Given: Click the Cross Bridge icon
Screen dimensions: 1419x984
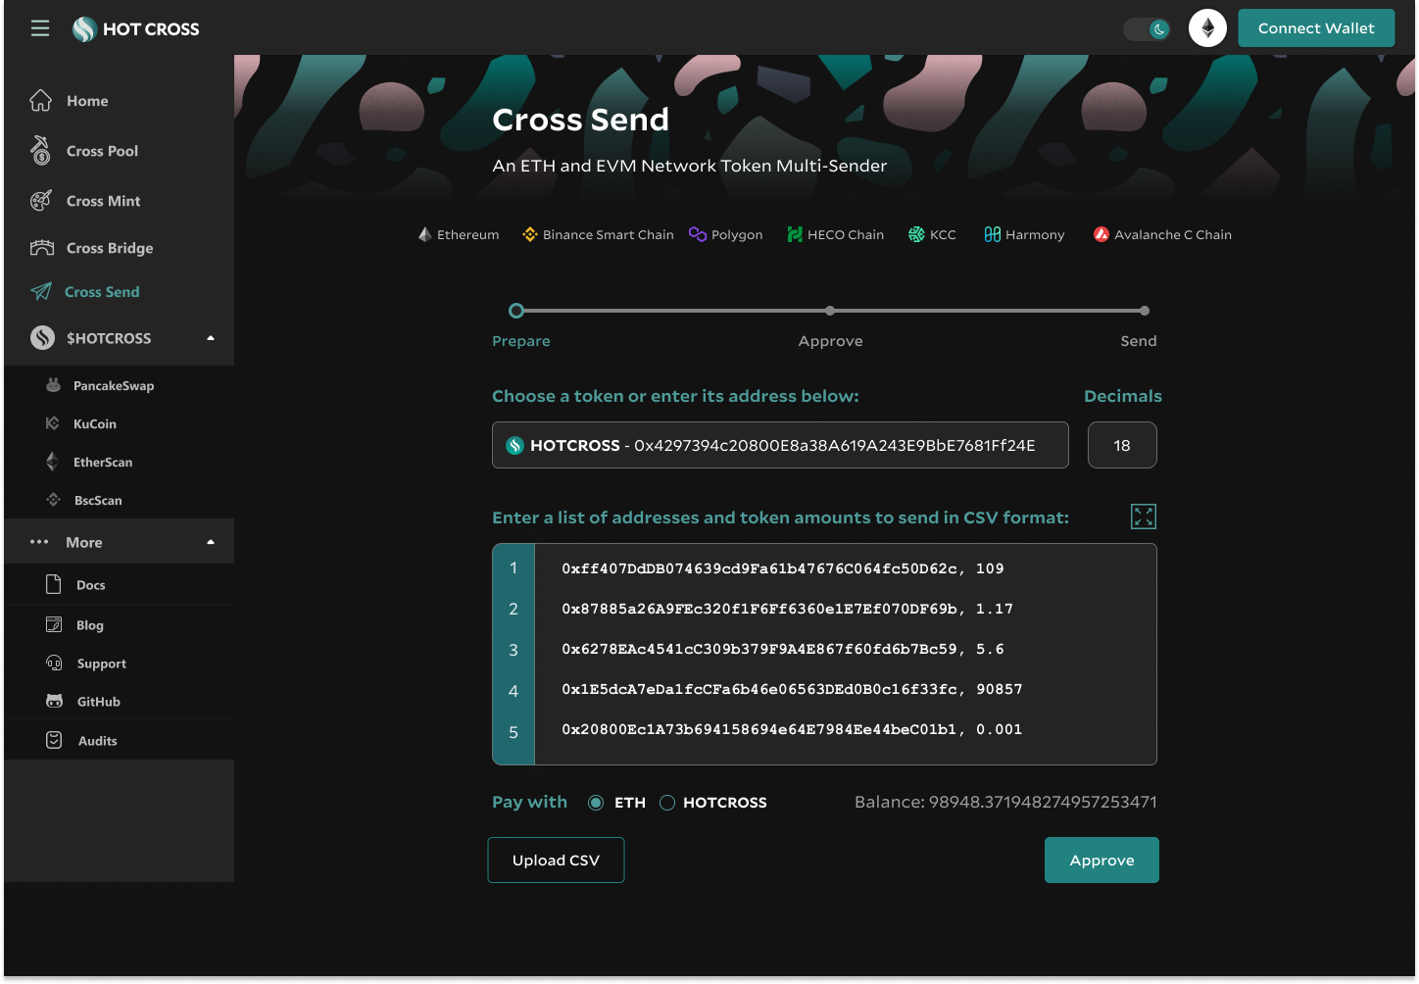Looking at the screenshot, I should point(41,248).
